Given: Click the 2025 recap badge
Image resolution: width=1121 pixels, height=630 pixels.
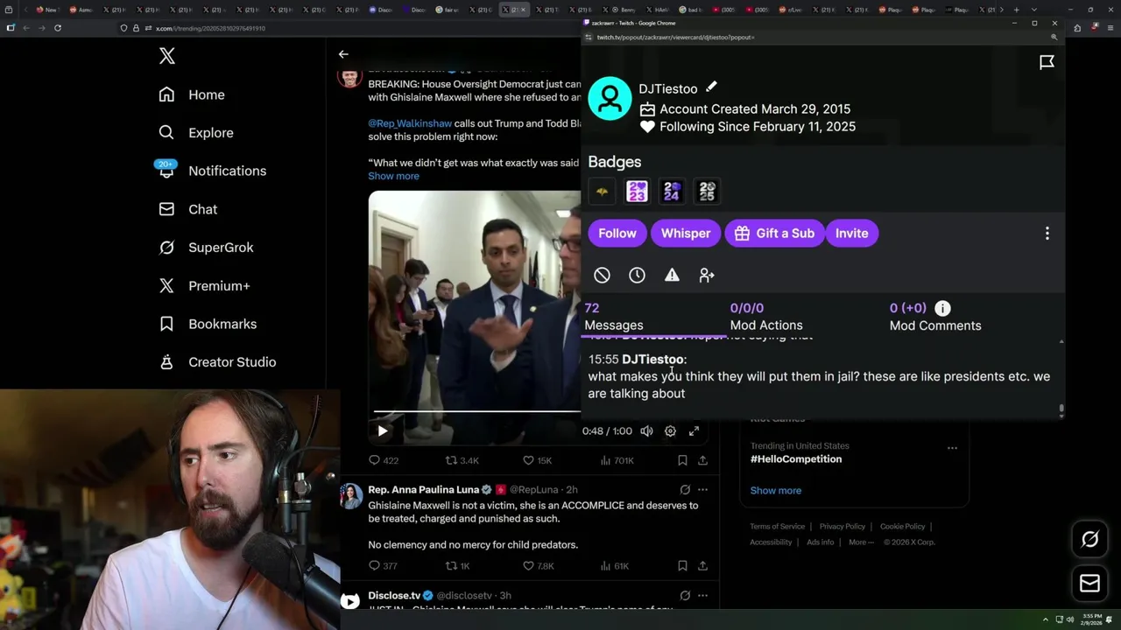Looking at the screenshot, I should [x=707, y=191].
